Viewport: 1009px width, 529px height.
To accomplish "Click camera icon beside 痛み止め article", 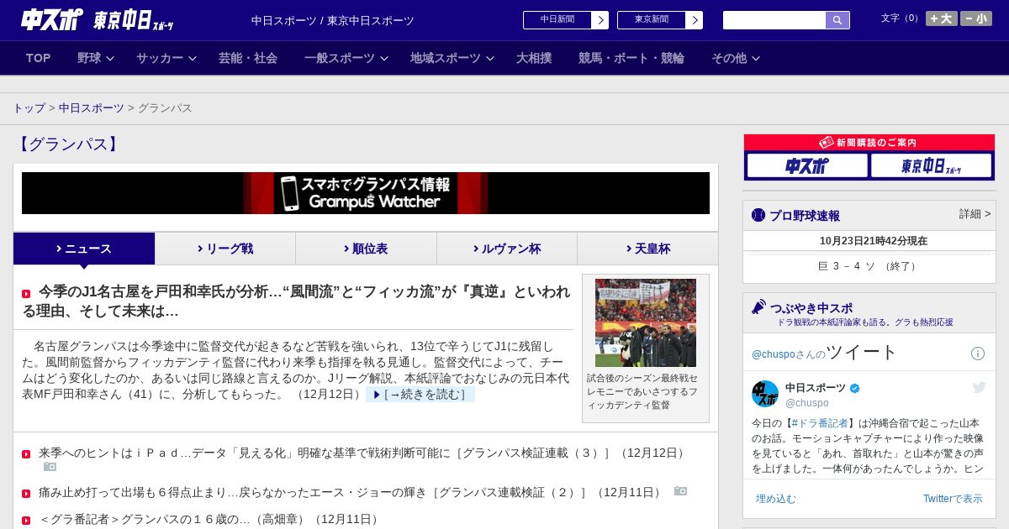I will (x=680, y=491).
